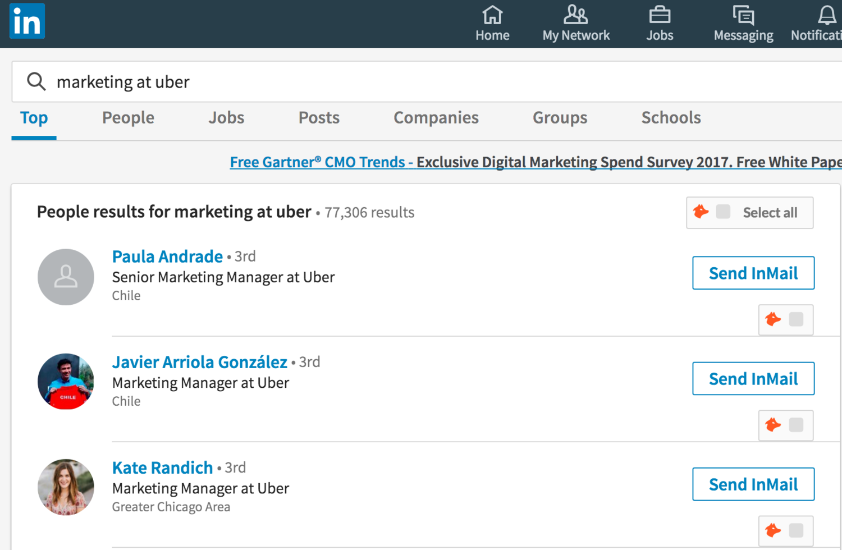
Task: Click the LinkedIn logo
Action: [x=27, y=21]
